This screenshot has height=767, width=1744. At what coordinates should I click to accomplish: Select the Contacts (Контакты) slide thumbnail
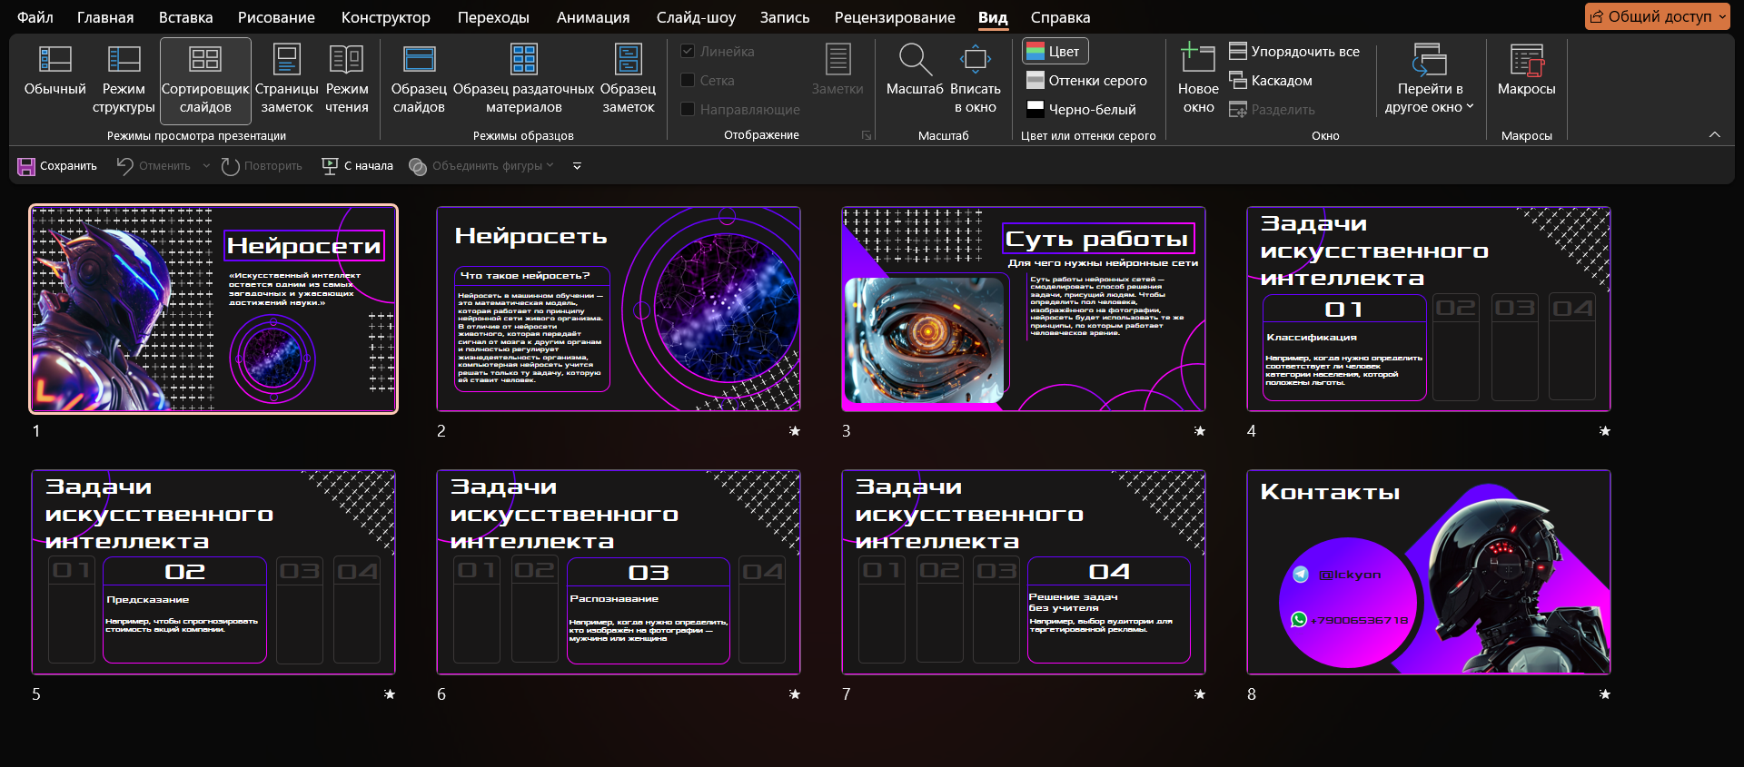pos(1428,572)
